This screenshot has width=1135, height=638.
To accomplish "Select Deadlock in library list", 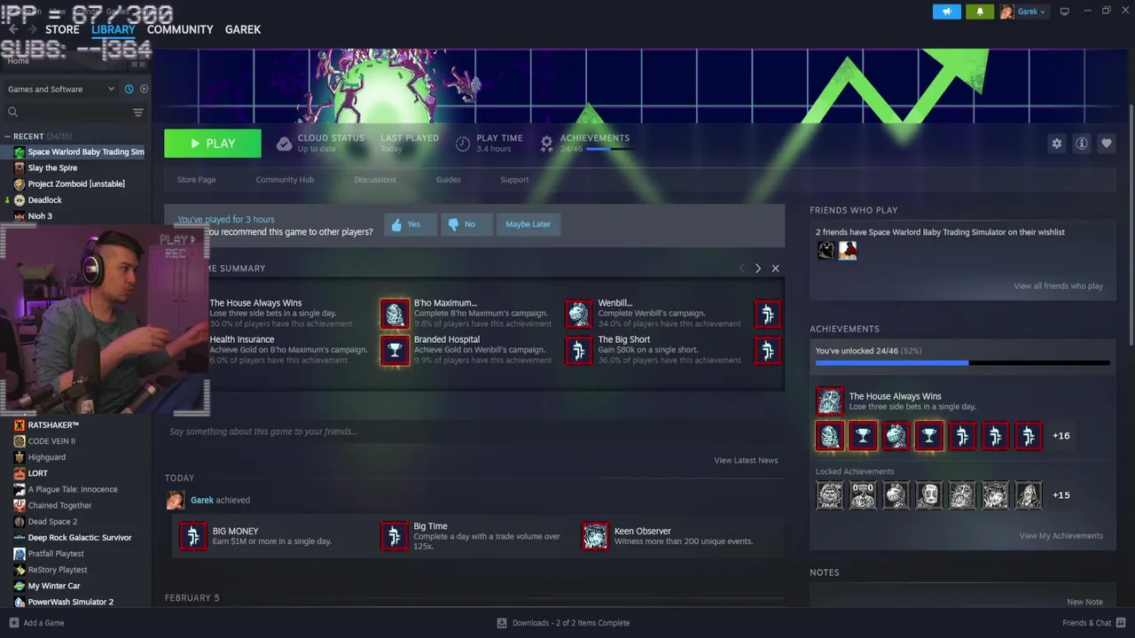I will coord(44,200).
